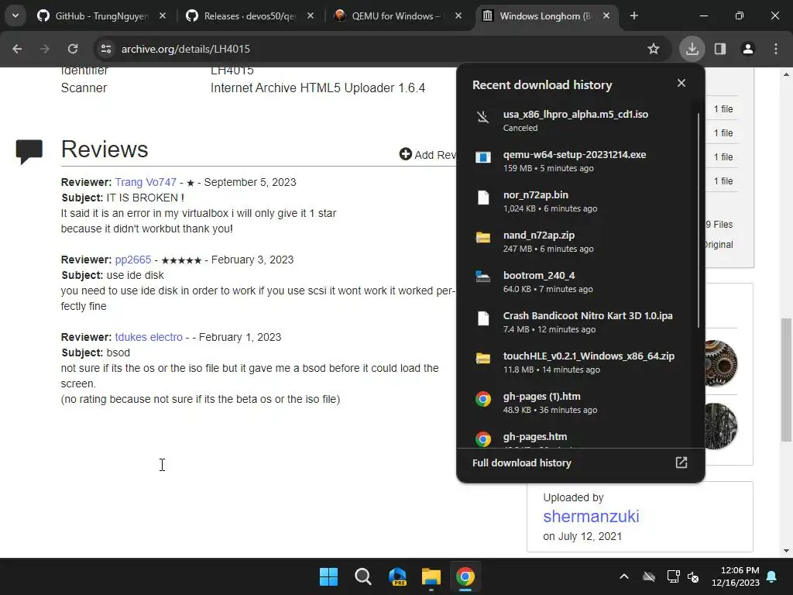Open the browser side panel

[x=720, y=49]
